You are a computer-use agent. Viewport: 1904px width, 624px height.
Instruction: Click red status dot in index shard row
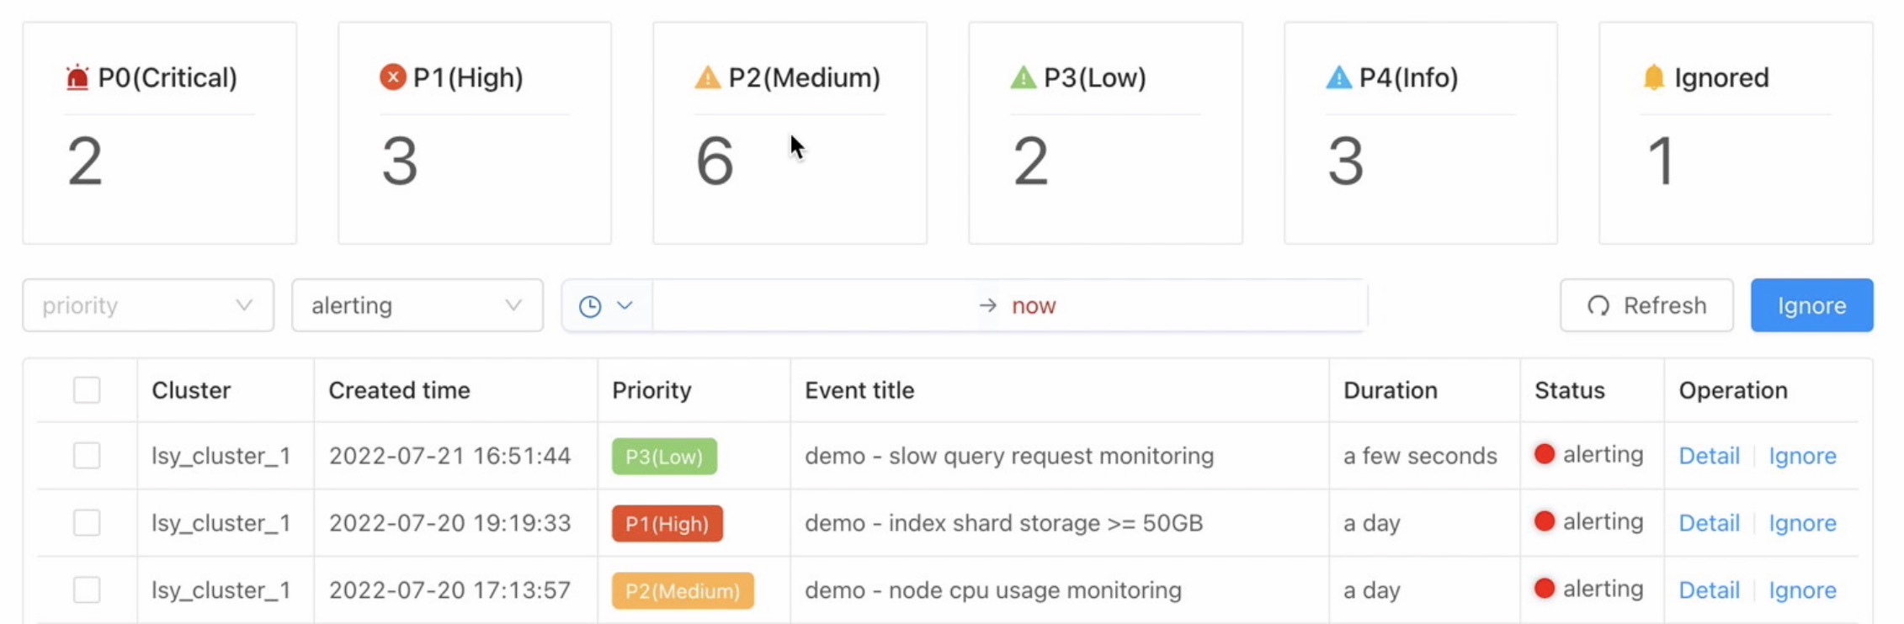tap(1545, 521)
